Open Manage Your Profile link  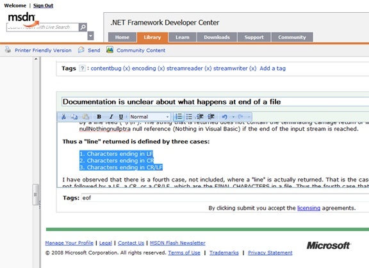(69, 243)
